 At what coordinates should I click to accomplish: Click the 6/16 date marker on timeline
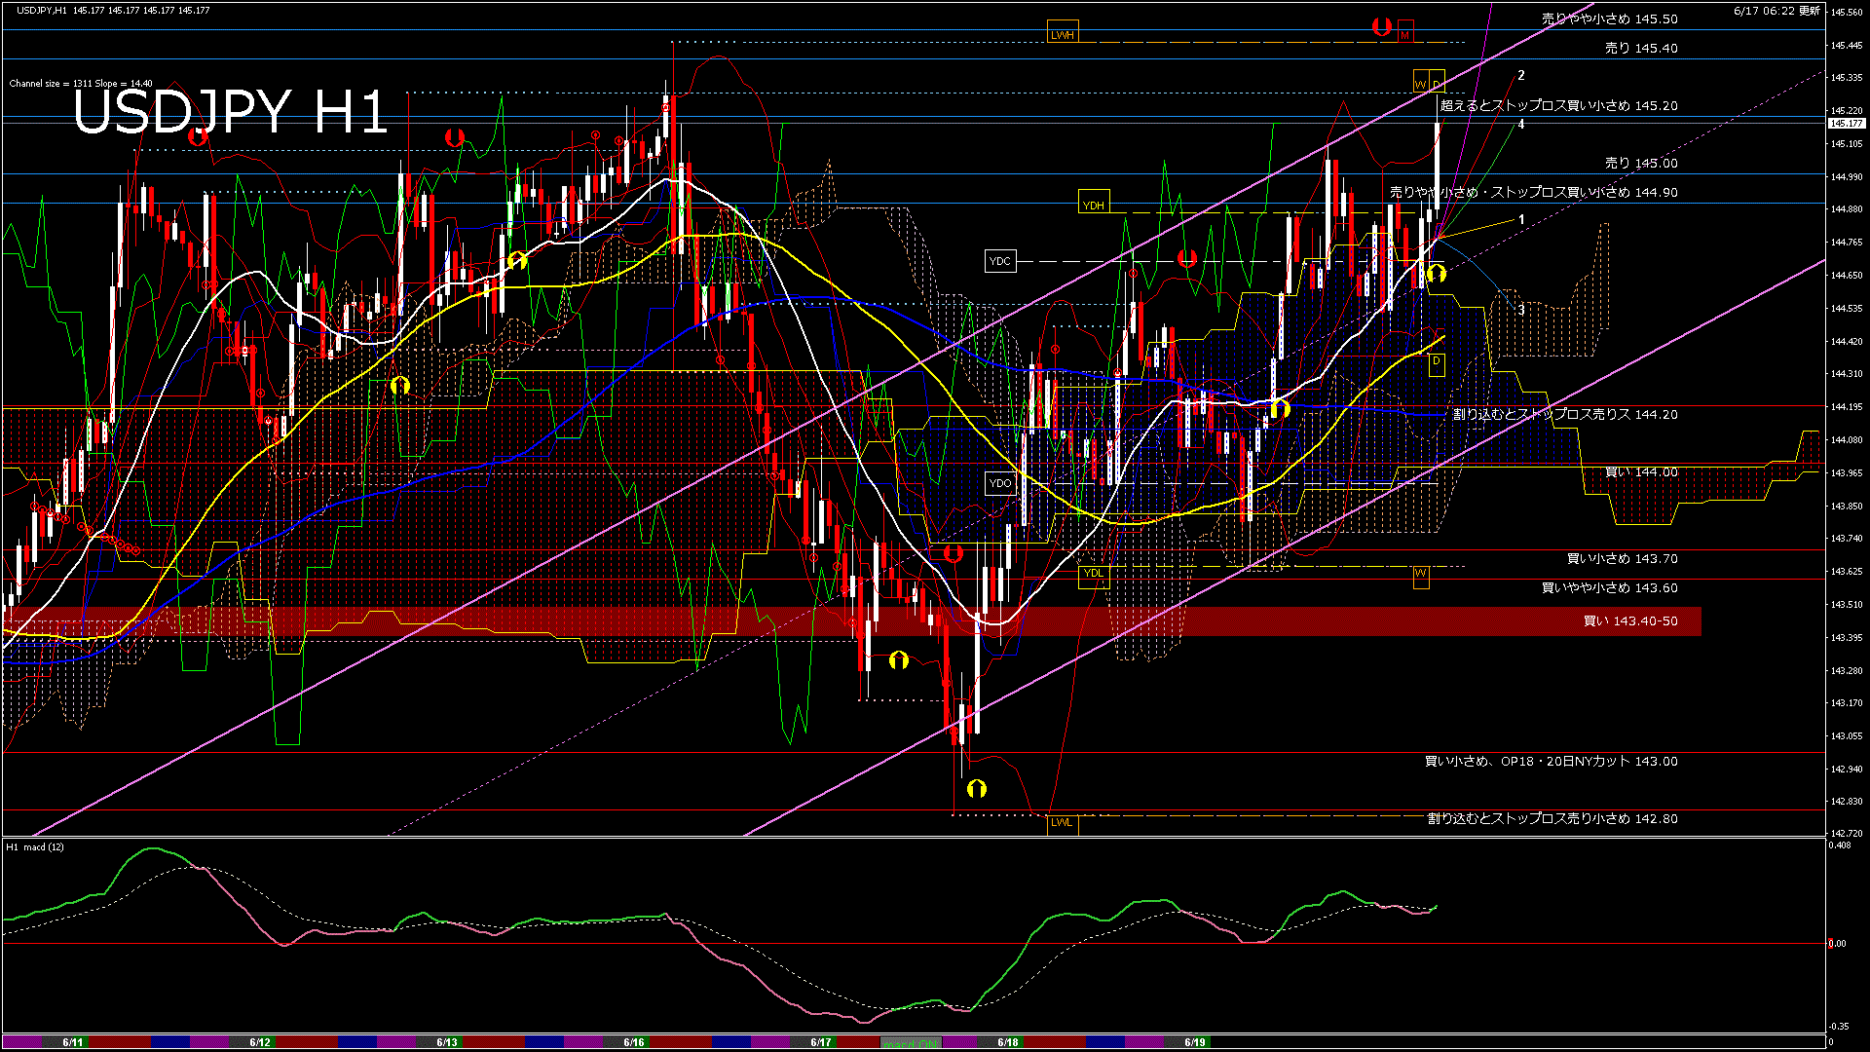point(634,1042)
